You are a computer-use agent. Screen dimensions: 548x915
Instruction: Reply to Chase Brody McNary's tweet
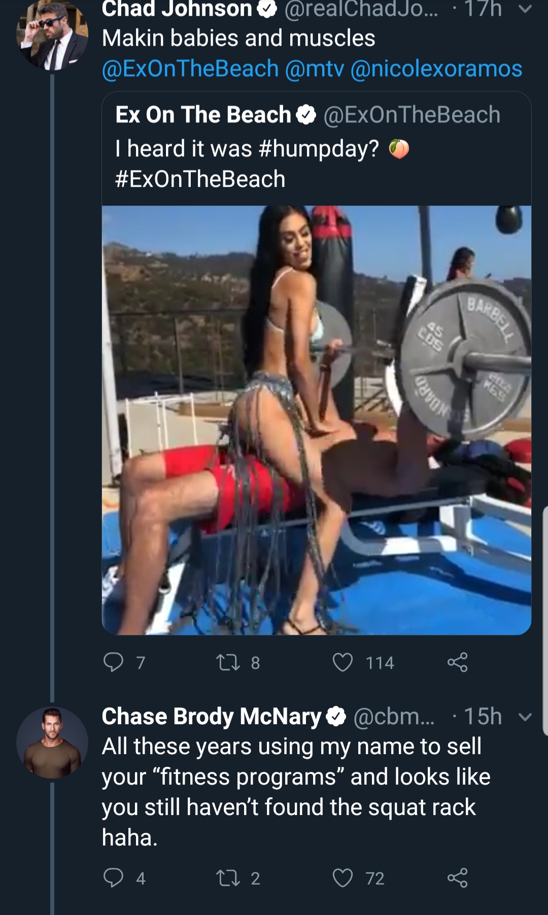(113, 877)
